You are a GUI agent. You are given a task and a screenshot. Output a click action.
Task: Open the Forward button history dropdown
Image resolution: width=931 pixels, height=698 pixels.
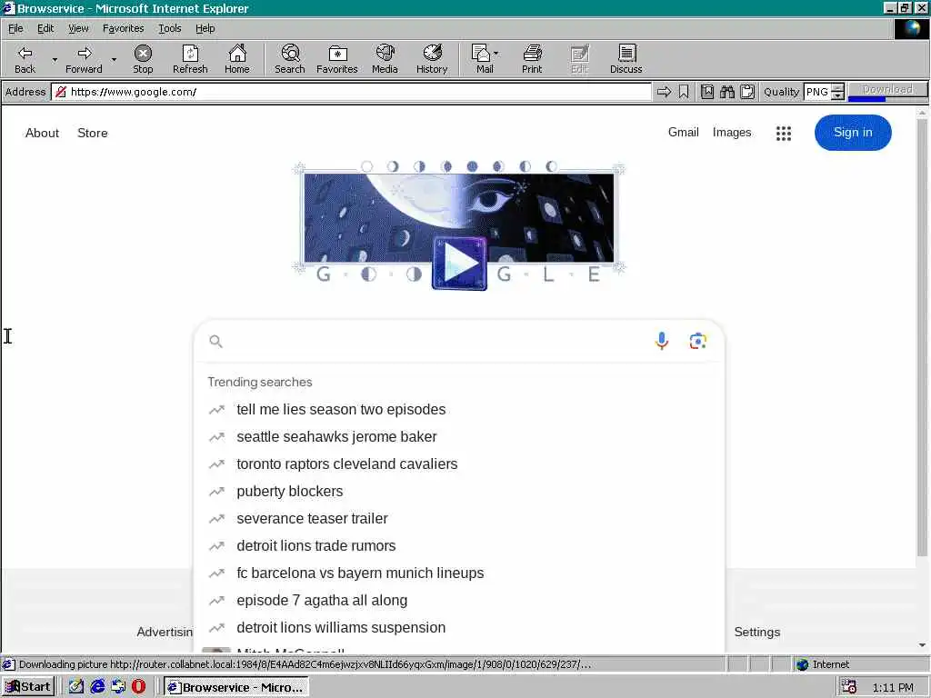[114, 59]
